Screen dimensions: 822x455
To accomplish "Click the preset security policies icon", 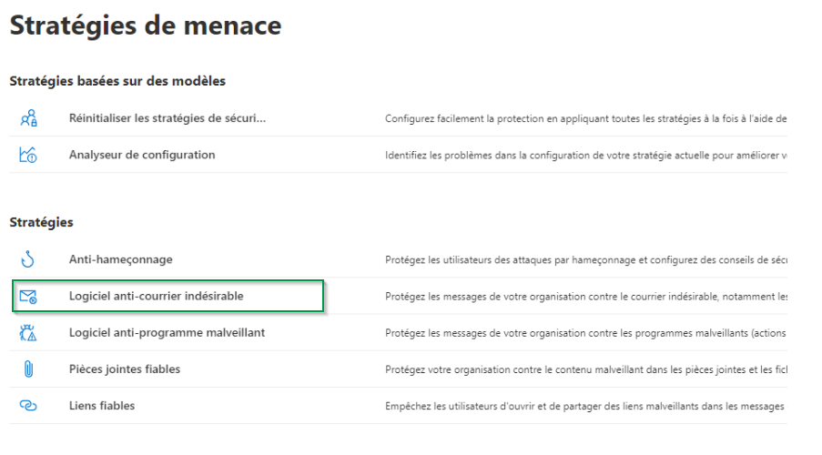I will point(28,118).
